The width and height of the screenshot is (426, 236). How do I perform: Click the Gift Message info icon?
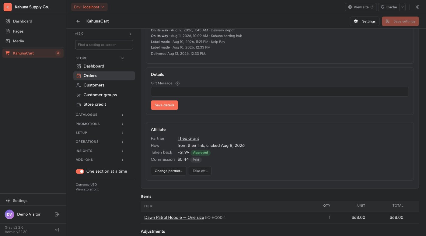pyautogui.click(x=177, y=83)
